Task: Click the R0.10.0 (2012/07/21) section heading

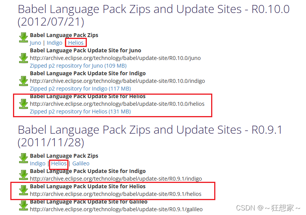Action: [x=154, y=15]
